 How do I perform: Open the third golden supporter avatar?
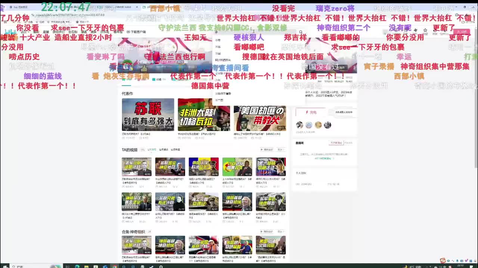click(318, 125)
